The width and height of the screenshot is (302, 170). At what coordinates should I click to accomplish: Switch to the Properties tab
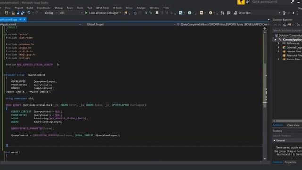[x=291, y=162]
